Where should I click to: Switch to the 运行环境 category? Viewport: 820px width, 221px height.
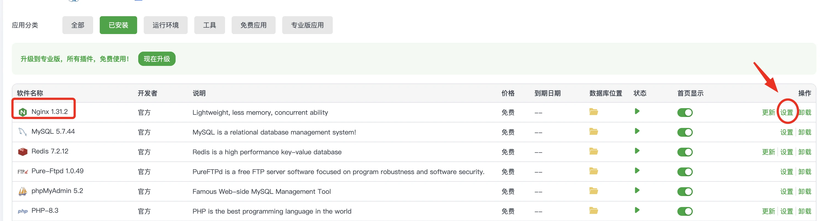tap(165, 25)
